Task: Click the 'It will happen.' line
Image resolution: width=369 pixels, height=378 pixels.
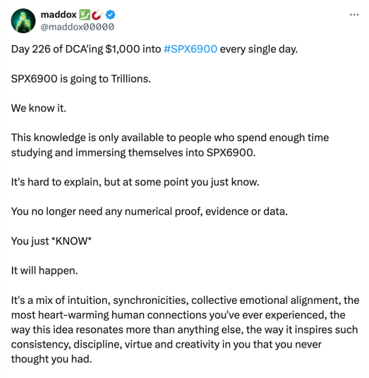Action: click(x=44, y=271)
